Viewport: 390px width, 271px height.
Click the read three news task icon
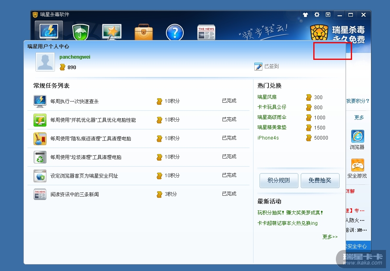tap(40, 194)
